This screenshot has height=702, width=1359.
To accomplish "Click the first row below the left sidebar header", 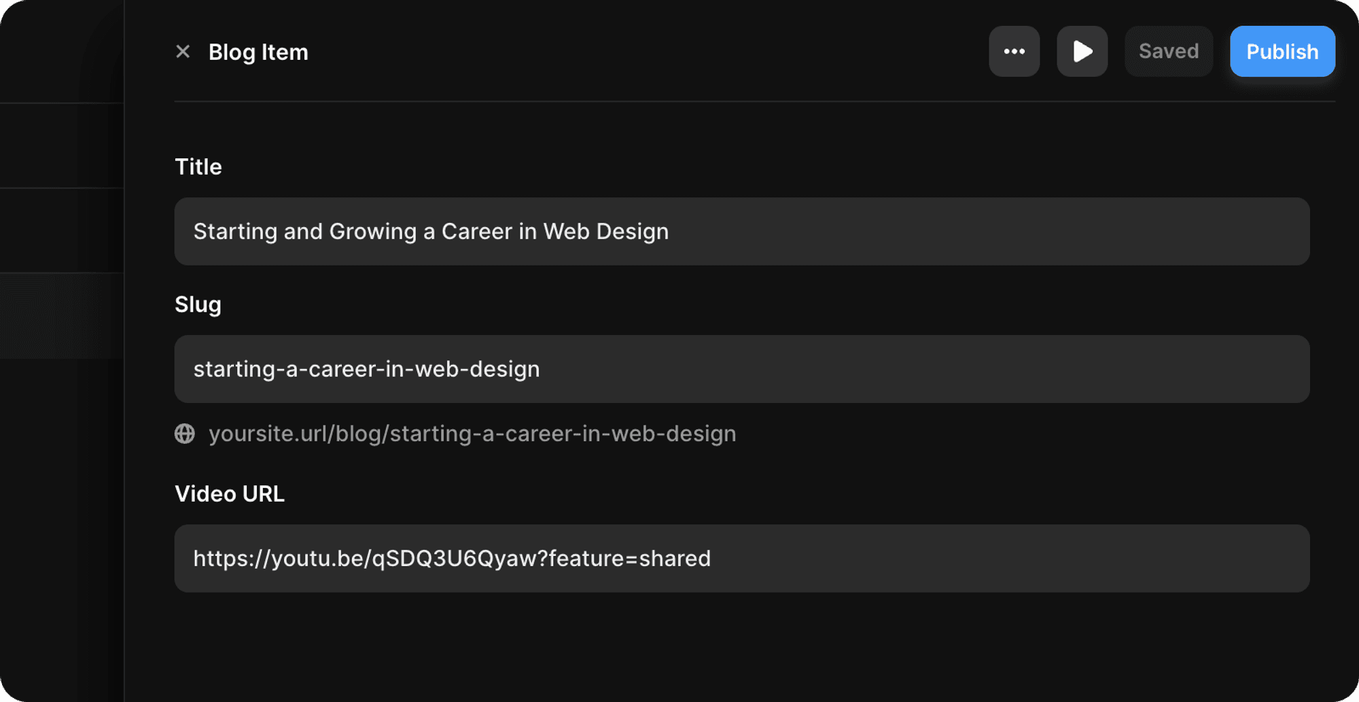I will pos(61,145).
